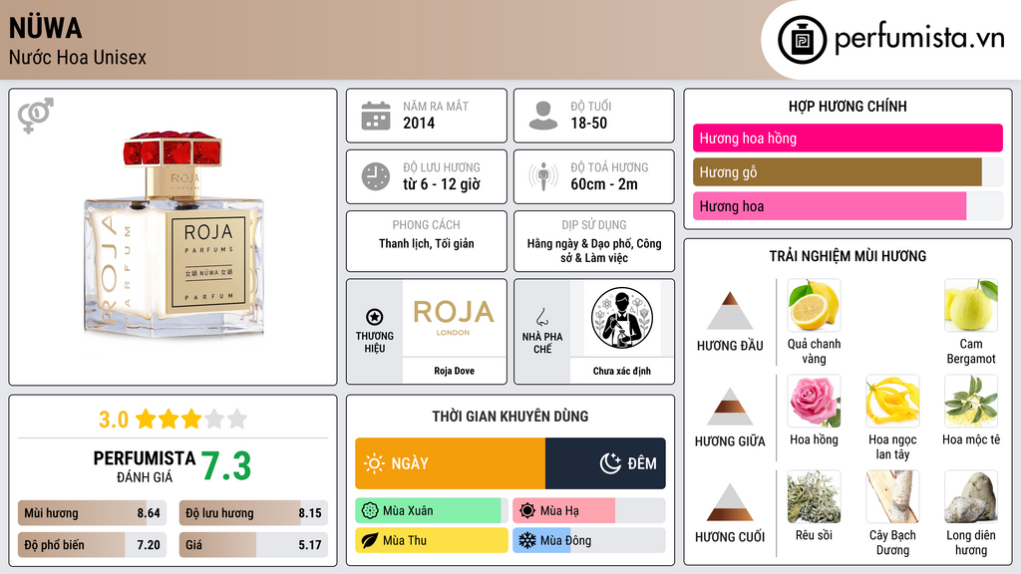Click the Giá 5.17 score bar
Screen dimensions: 1021x574
[x=253, y=545]
